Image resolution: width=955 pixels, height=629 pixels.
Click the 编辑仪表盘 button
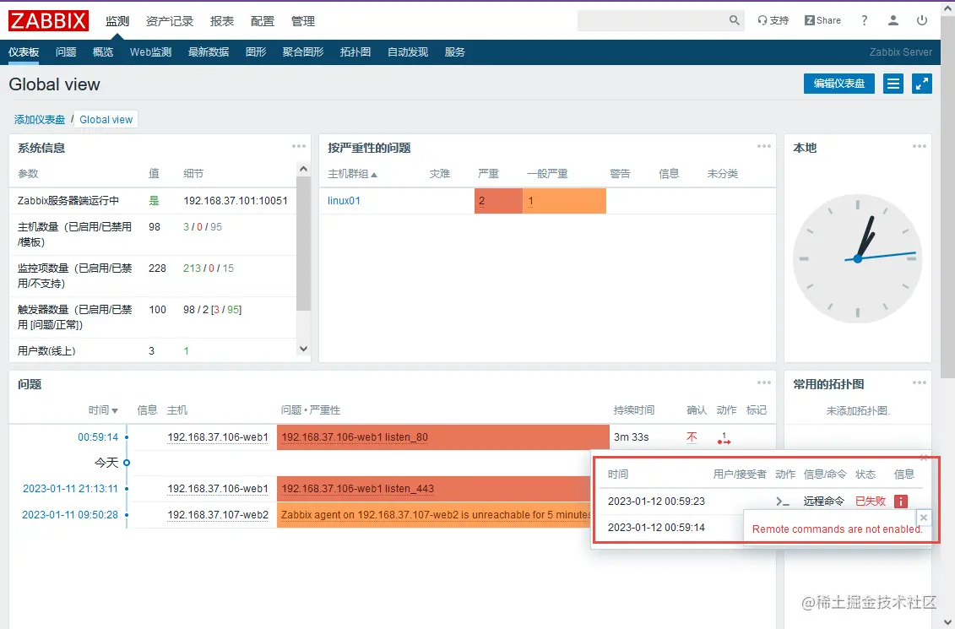tap(838, 84)
